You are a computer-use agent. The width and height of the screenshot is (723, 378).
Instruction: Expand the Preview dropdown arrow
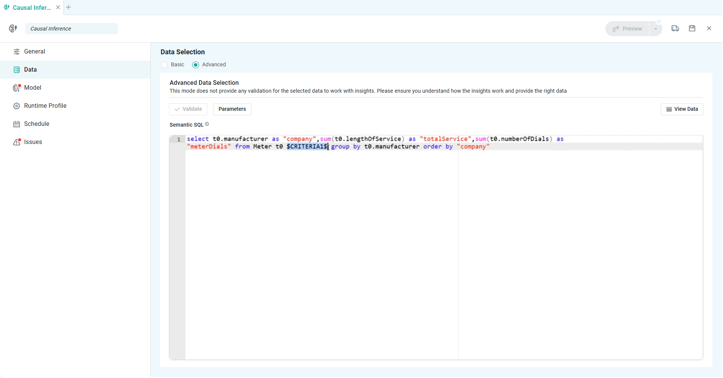[x=656, y=29]
